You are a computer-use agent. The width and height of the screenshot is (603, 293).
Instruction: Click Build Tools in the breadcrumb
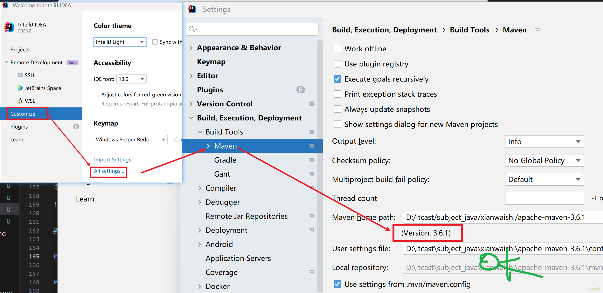click(470, 30)
